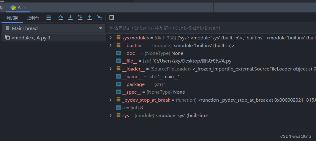This screenshot has height=141, width=316.
Task: Open the MainThread thread dropdown
Action: (x=100, y=28)
